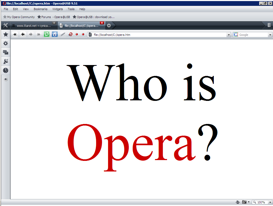
Task: Open Opera@USB : download bookmark
Action: coord(94,17)
